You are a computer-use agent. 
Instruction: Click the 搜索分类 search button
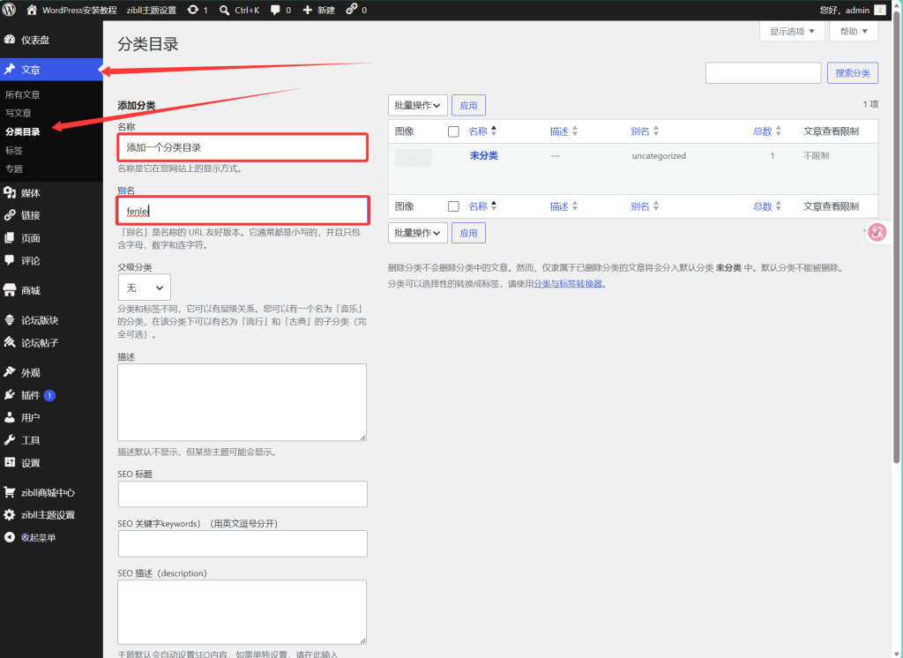853,73
